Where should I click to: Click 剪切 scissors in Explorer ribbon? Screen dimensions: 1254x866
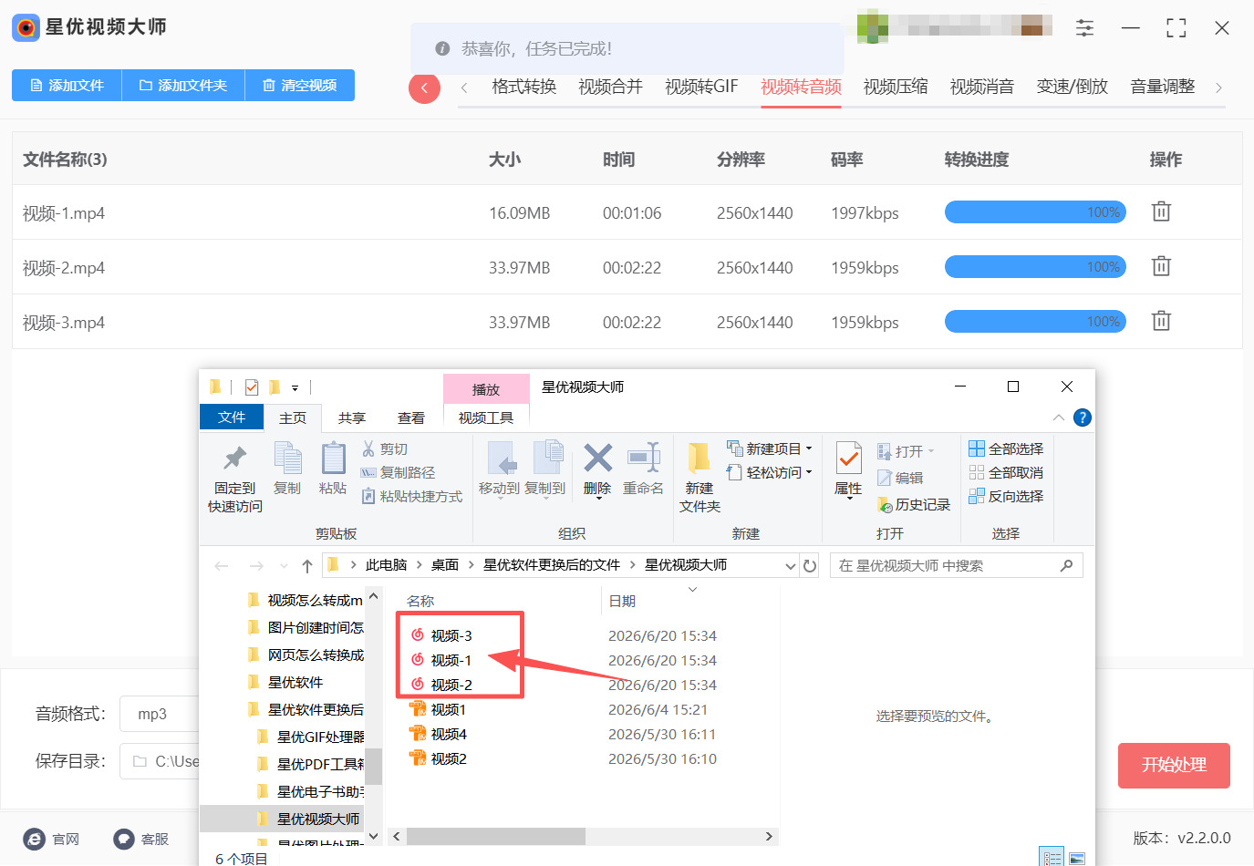tap(385, 448)
